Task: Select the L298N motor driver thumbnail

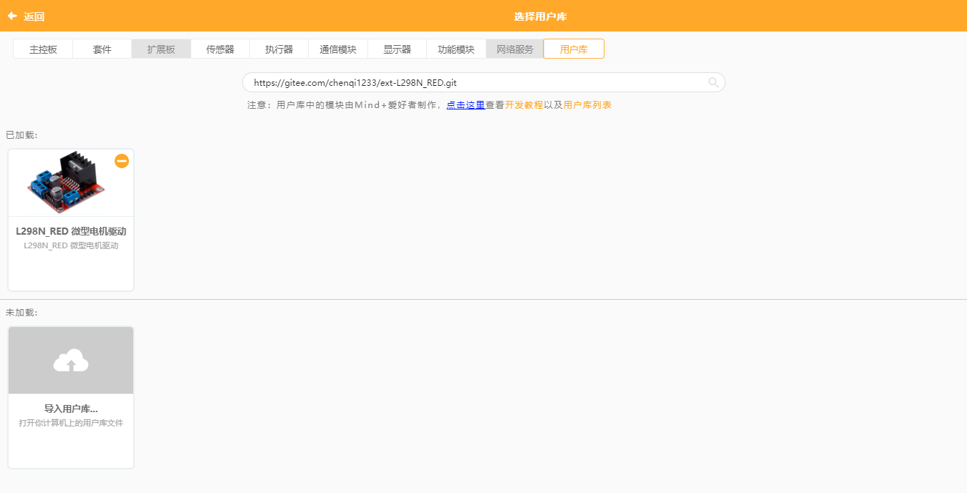Action: 66,183
